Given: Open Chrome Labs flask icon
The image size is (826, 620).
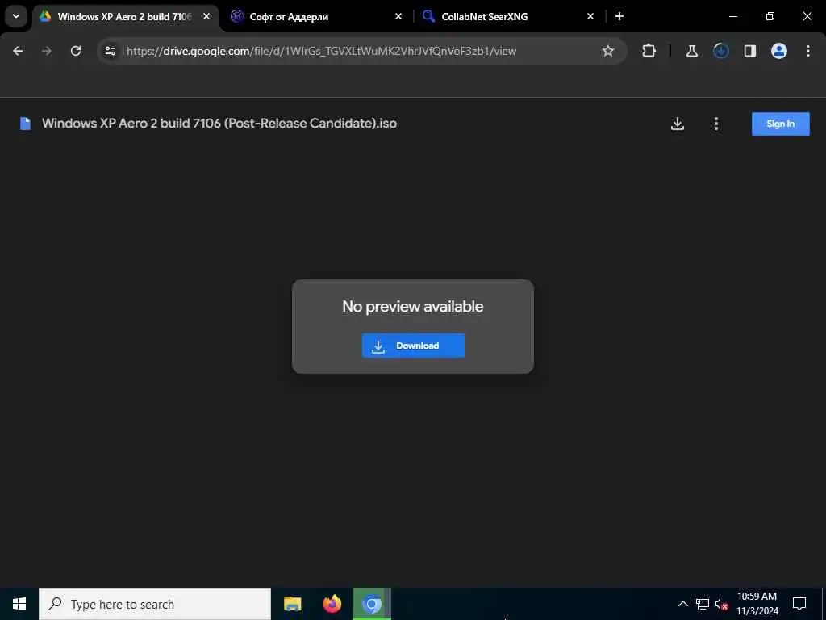Looking at the screenshot, I should [691, 51].
